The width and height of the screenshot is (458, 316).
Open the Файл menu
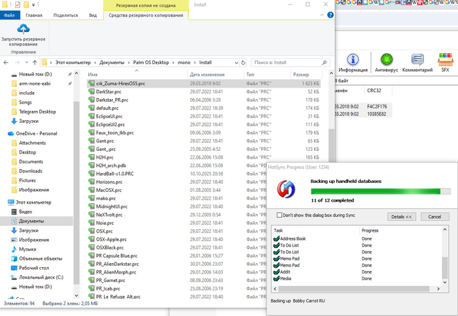pyautogui.click(x=10, y=14)
